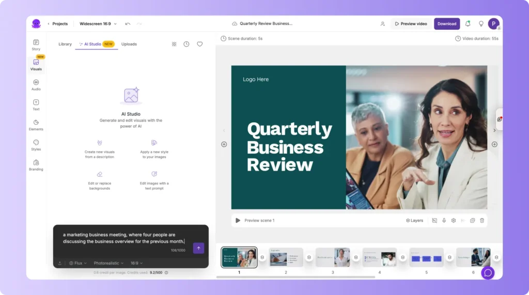The image size is (529, 295).
Task: Play Preview scene 1
Action: [x=238, y=220]
